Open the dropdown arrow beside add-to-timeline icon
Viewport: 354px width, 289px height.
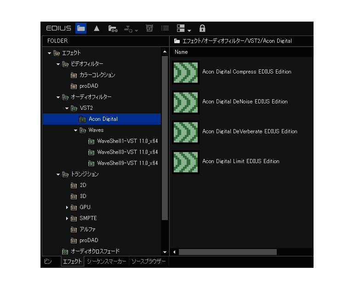coord(136,30)
